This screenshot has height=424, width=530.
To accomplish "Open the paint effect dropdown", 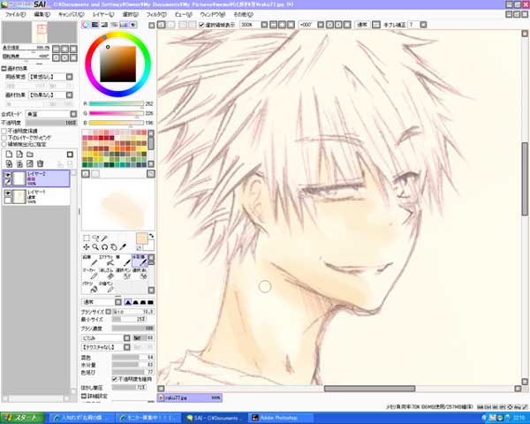I will [x=50, y=95].
